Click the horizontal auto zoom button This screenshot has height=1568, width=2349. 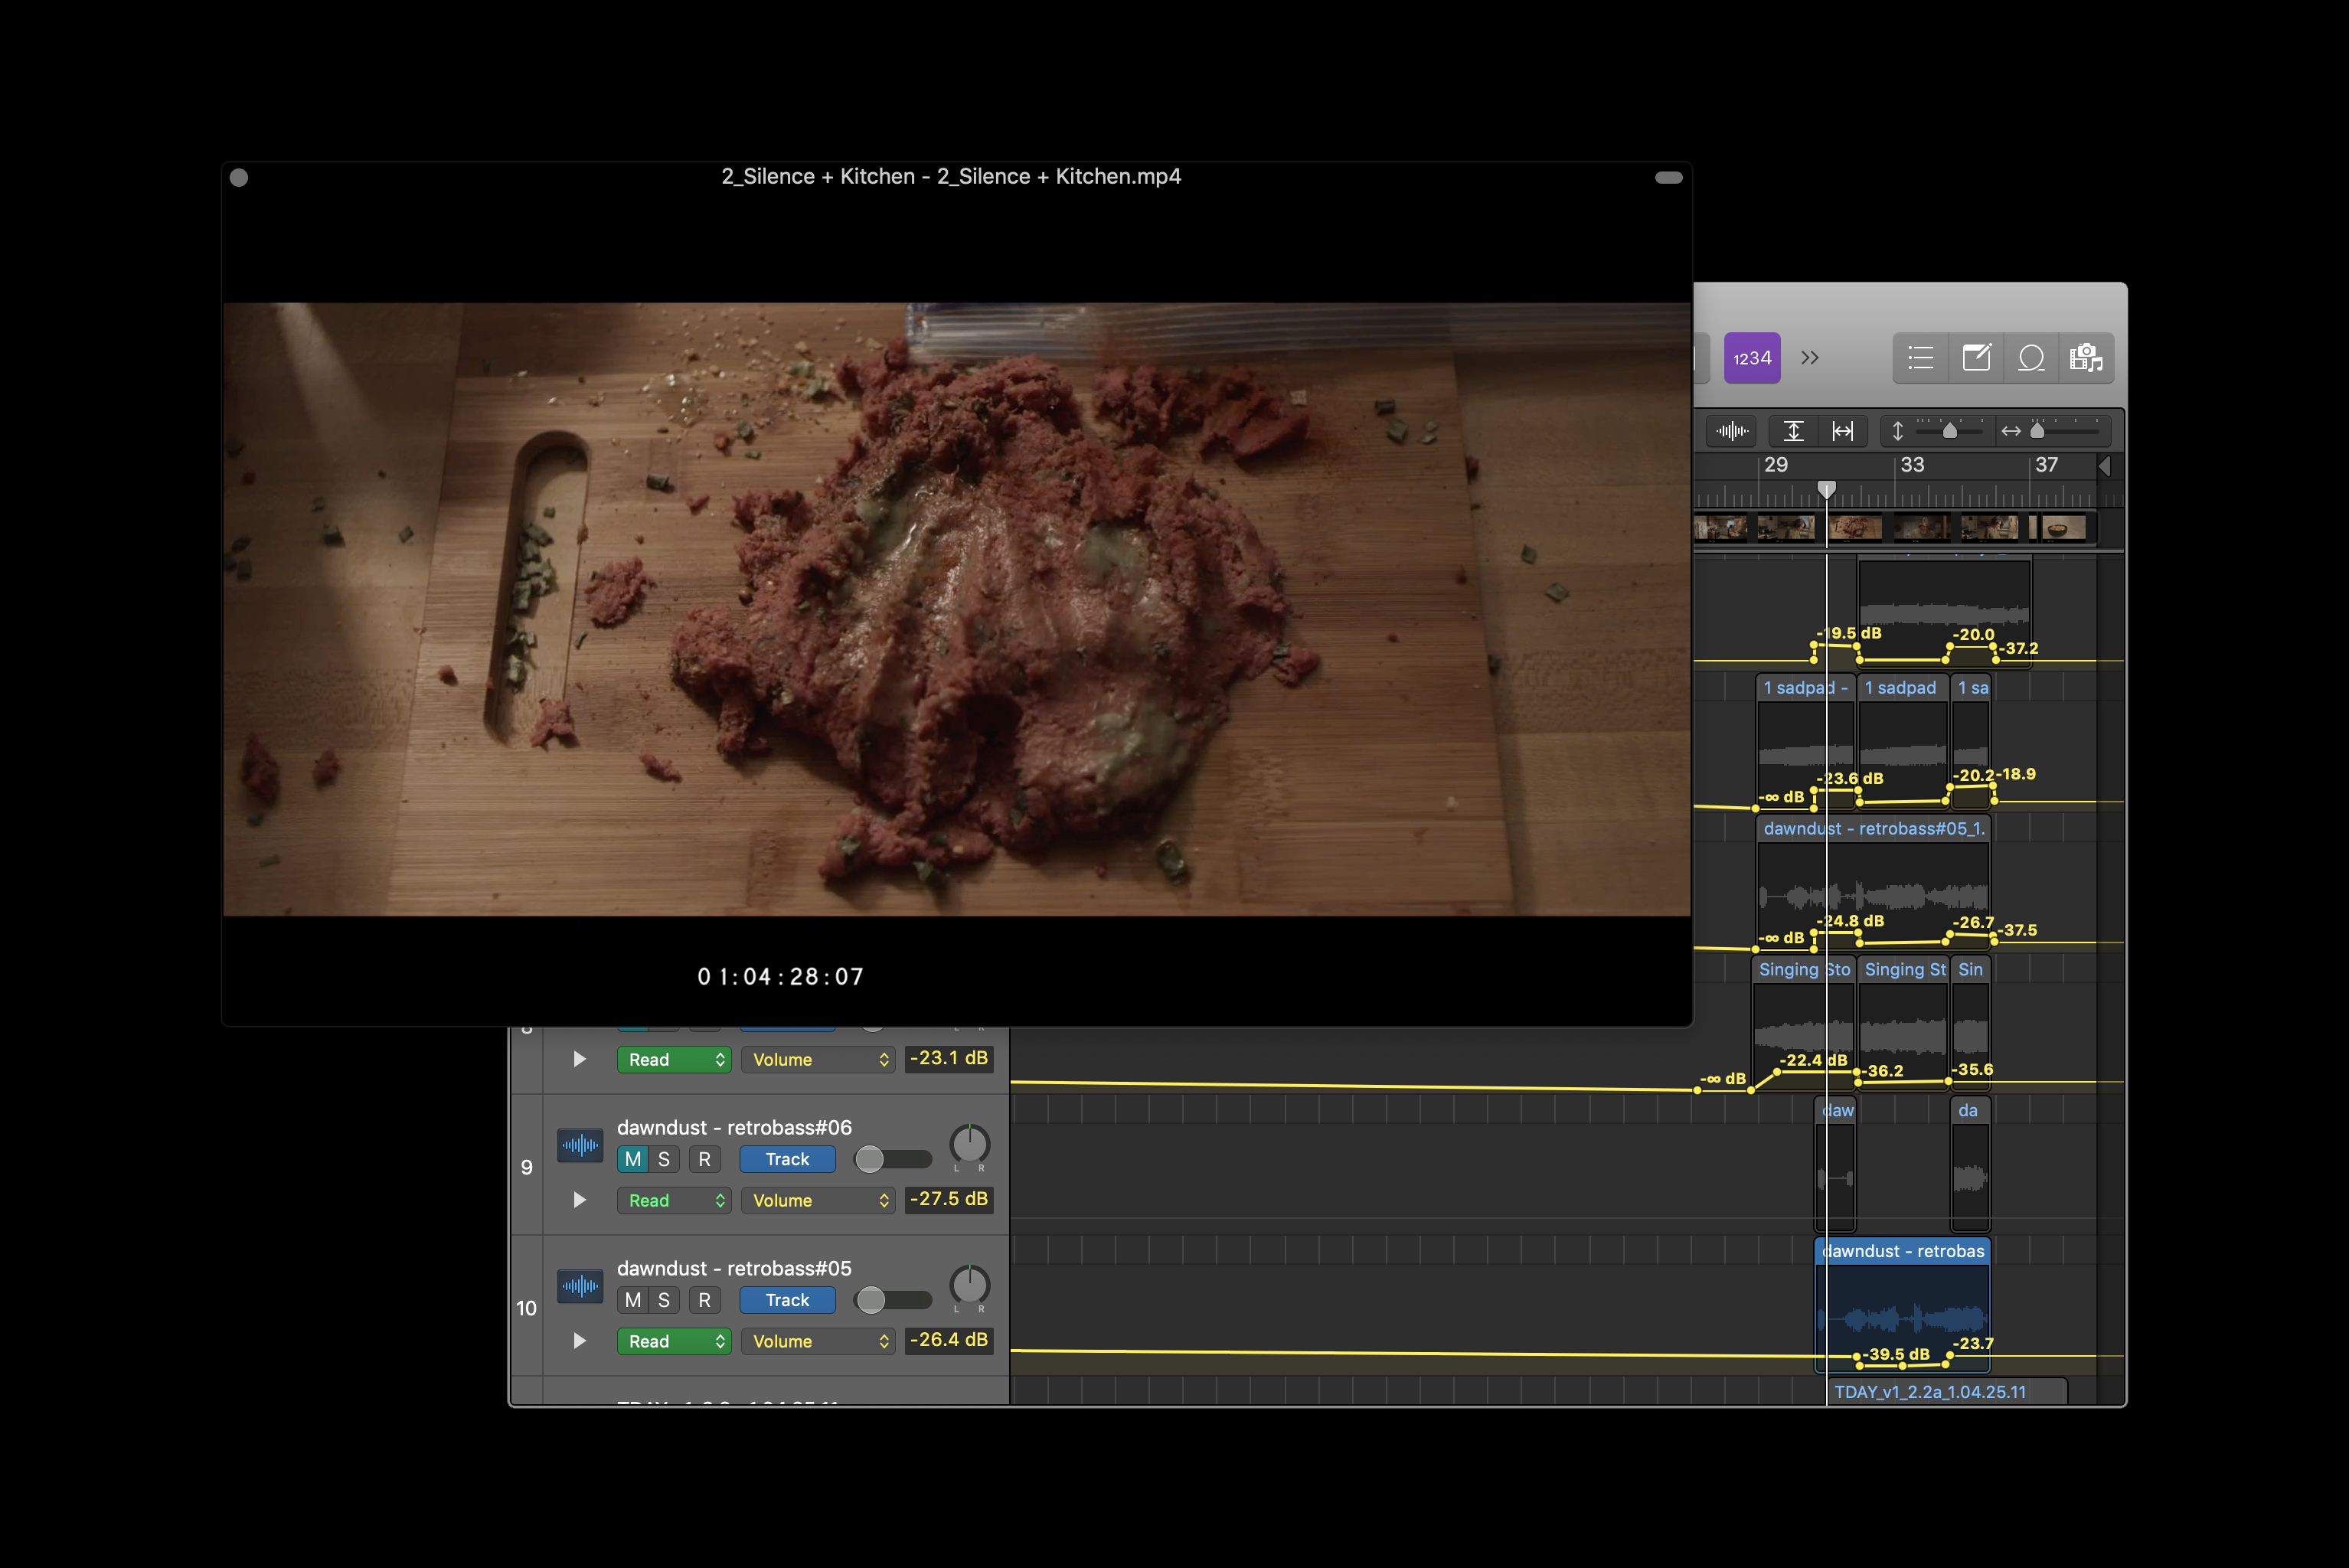click(1843, 431)
